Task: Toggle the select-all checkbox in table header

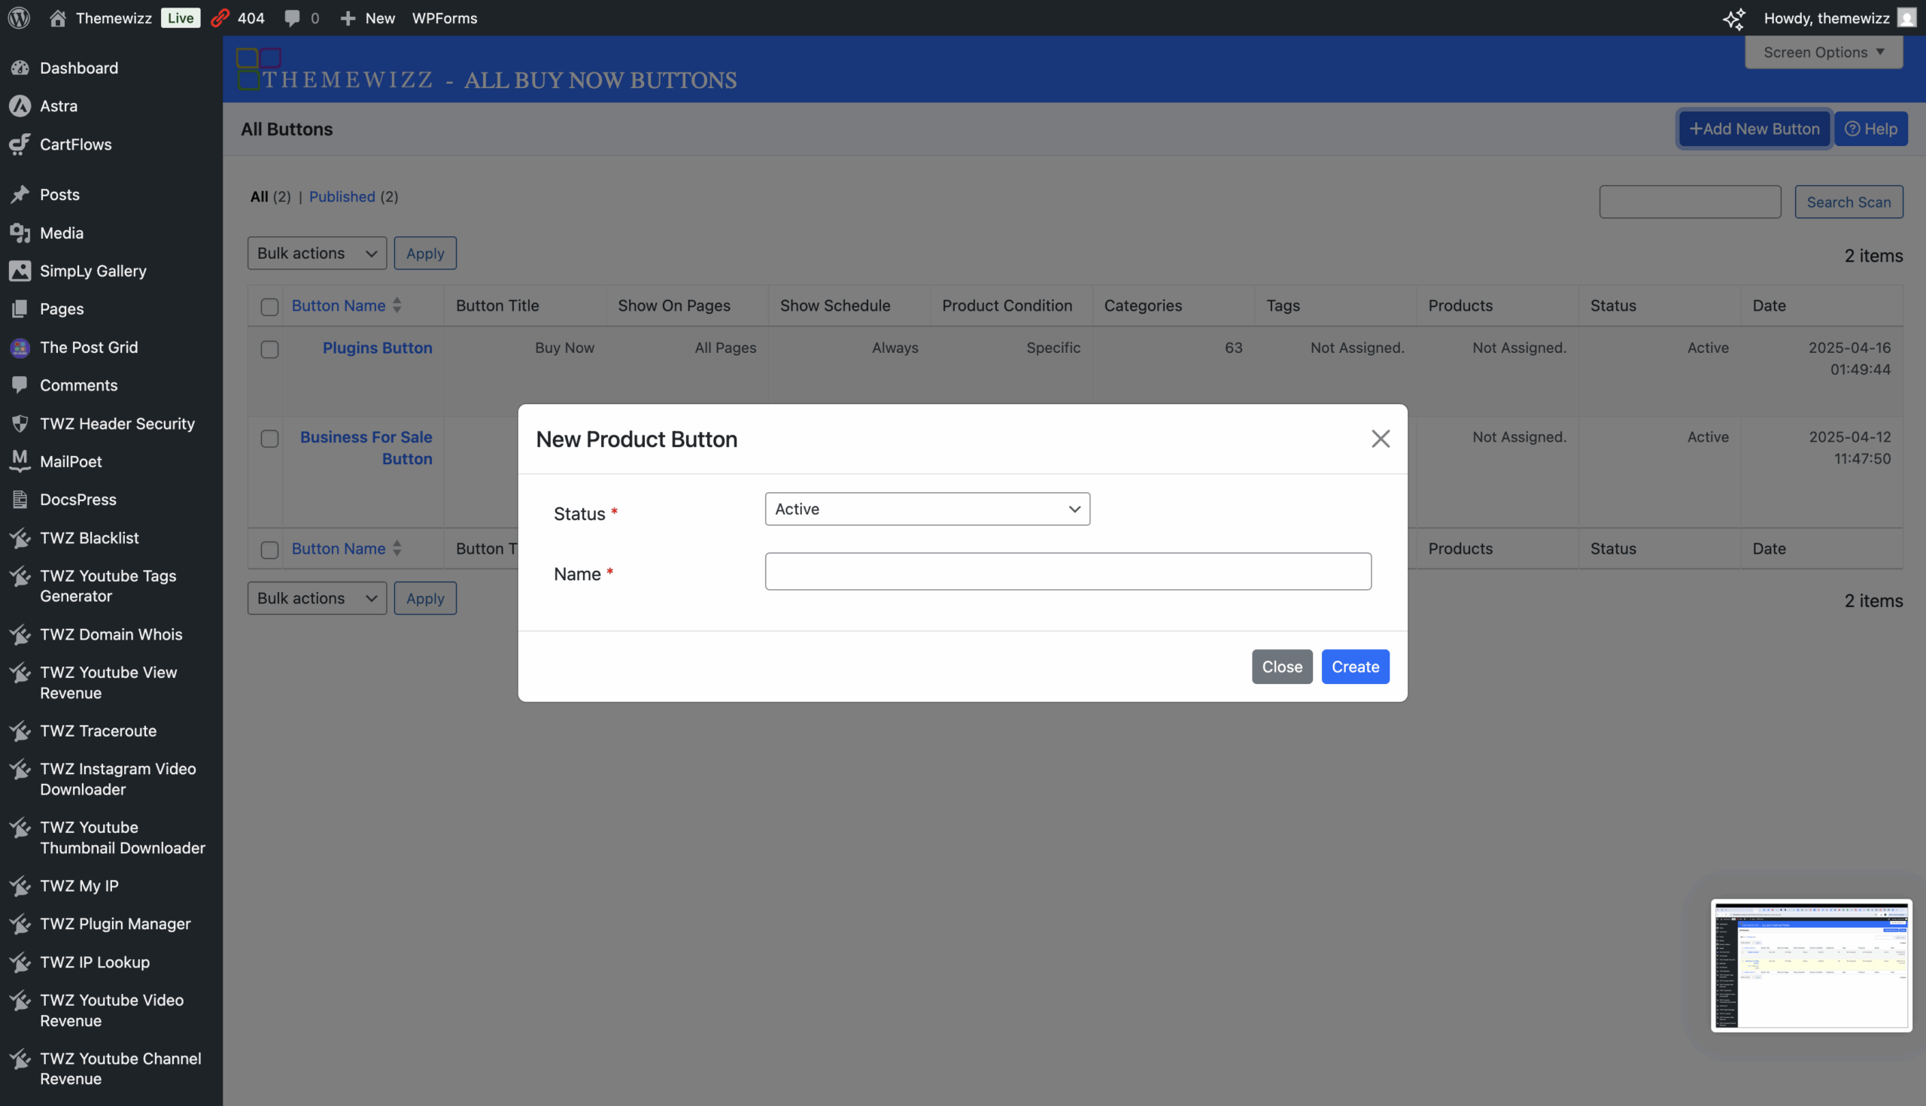Action: tap(269, 307)
